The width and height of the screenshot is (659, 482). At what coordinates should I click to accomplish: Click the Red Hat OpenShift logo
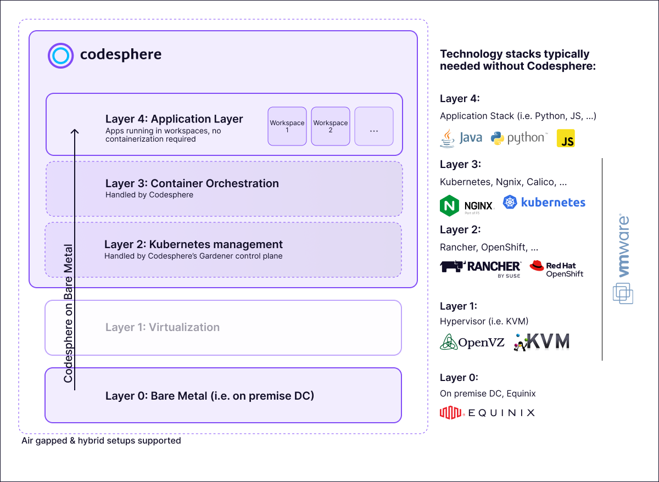coord(537,266)
